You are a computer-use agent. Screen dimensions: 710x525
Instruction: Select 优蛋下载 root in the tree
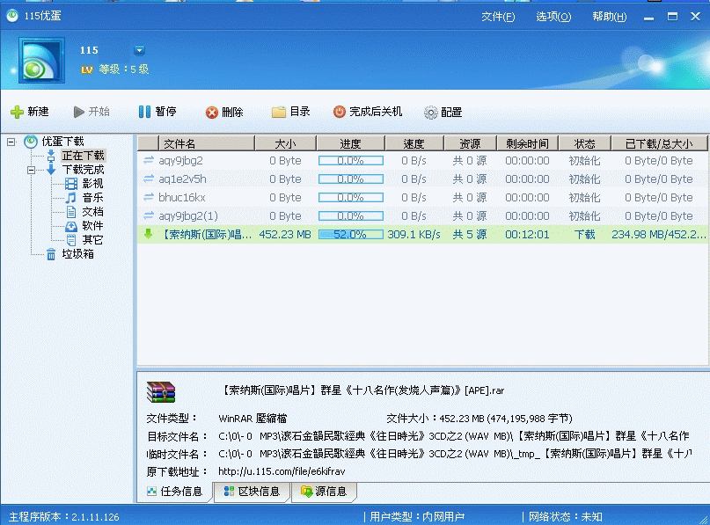tap(63, 142)
